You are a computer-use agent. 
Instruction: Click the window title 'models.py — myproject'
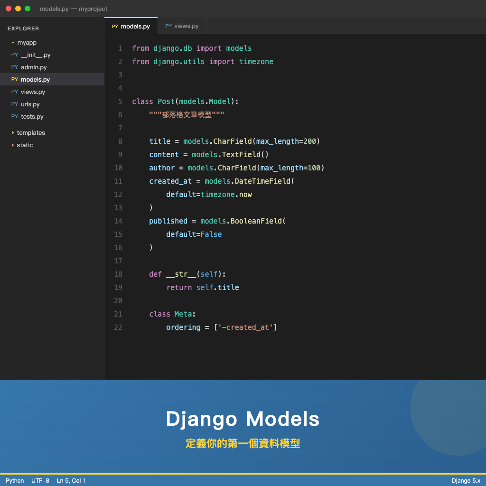pos(74,9)
